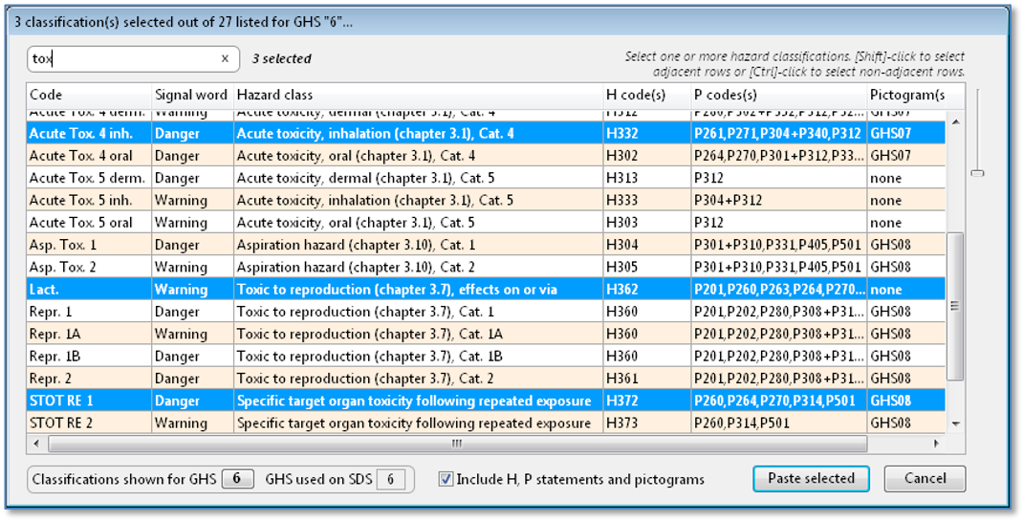Click 'Acute toxicity, oral (chapter 3.1), Cat. 5' cell

tap(418, 223)
